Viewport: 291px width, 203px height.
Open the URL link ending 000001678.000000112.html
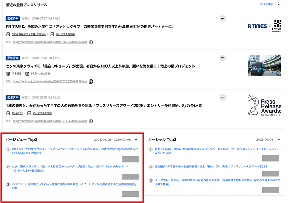pos(50,121)
